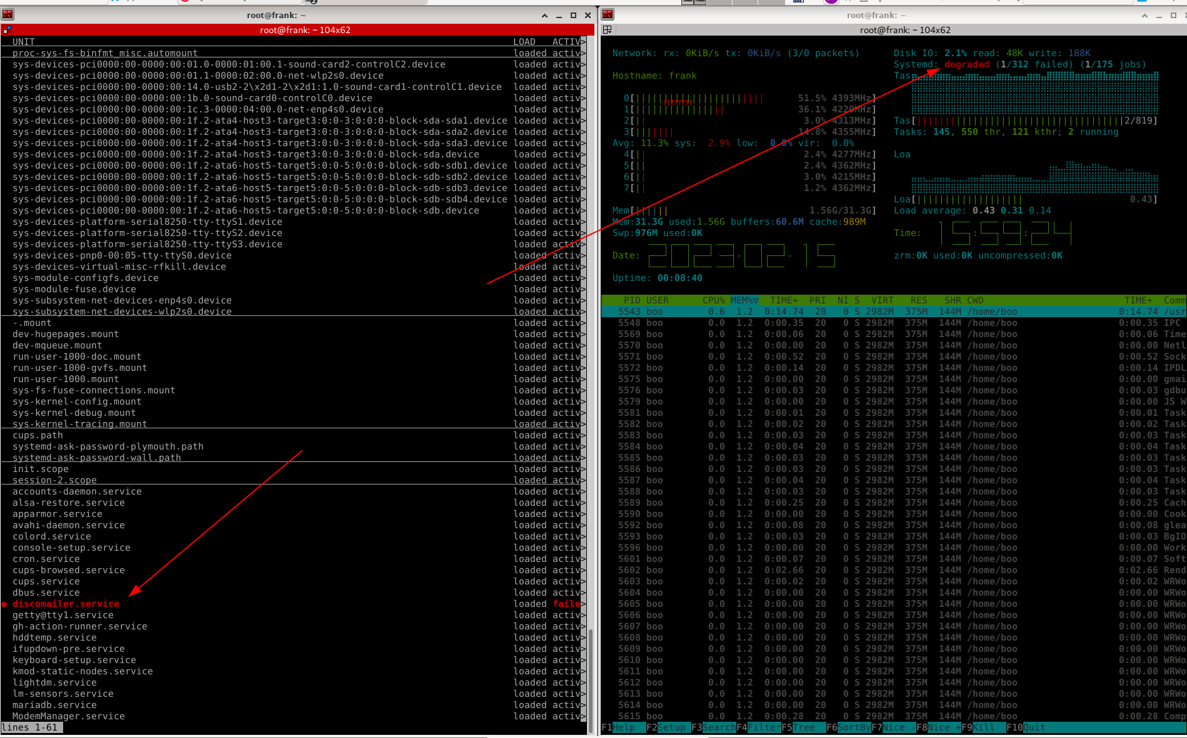This screenshot has height=738, width=1187.
Task: Click the MEM% column header to sort
Action: (743, 300)
